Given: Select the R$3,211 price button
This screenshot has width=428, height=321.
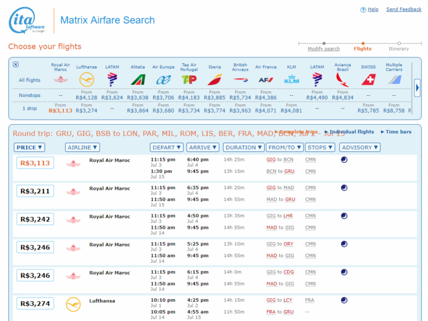Looking at the screenshot, I should coord(35,191).
